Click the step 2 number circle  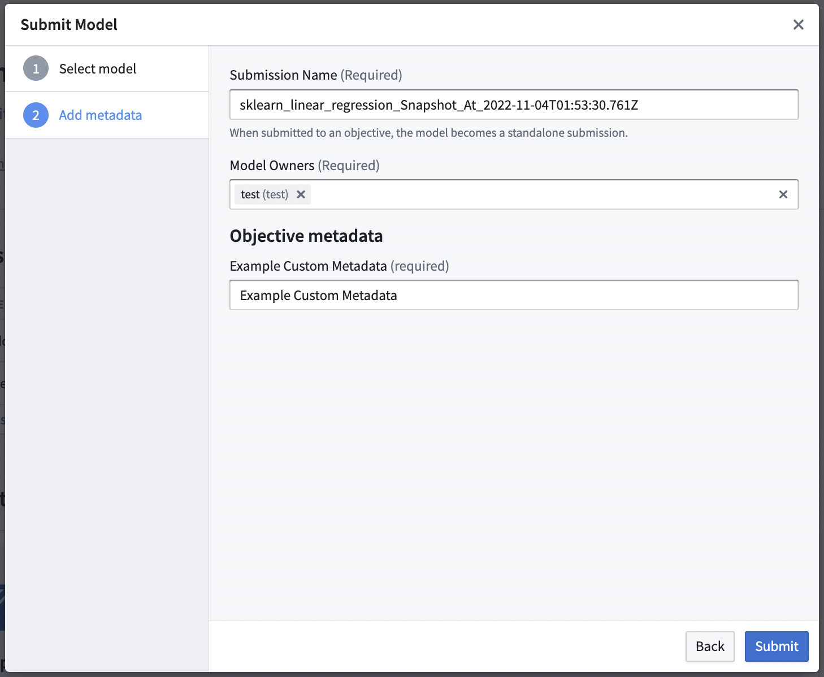[36, 115]
